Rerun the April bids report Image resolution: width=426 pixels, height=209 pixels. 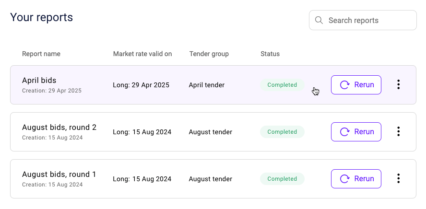[356, 85]
